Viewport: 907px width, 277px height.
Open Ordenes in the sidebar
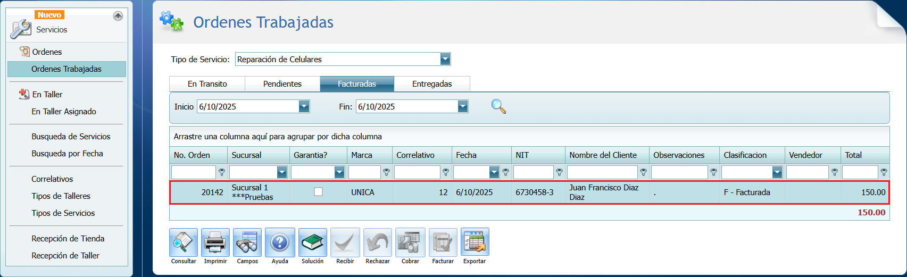point(47,52)
